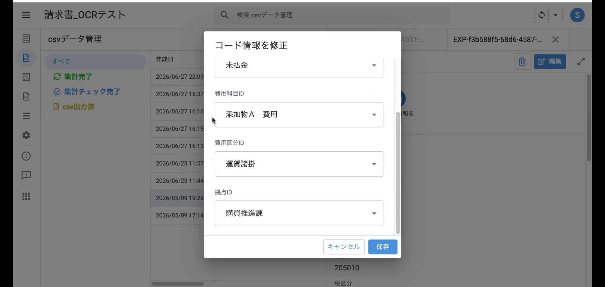Select row 2026/06/27 16:37

(177, 94)
